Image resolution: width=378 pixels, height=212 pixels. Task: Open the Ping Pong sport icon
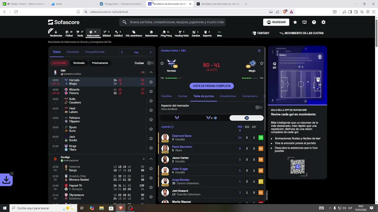(166, 34)
